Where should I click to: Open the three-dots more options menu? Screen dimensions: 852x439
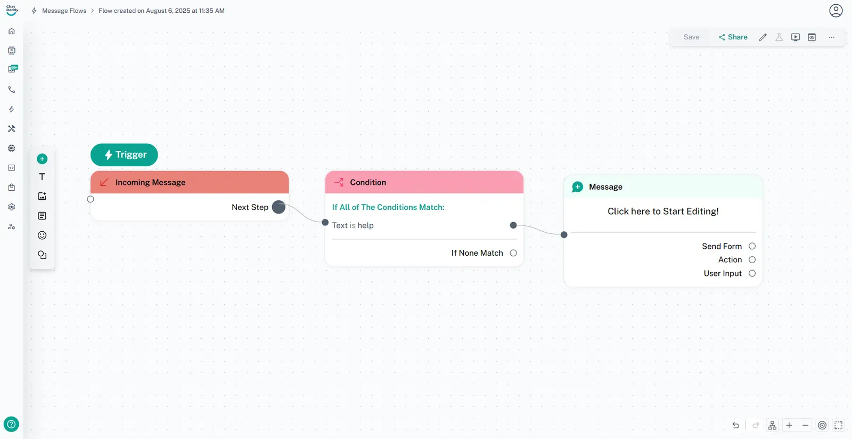pos(831,37)
